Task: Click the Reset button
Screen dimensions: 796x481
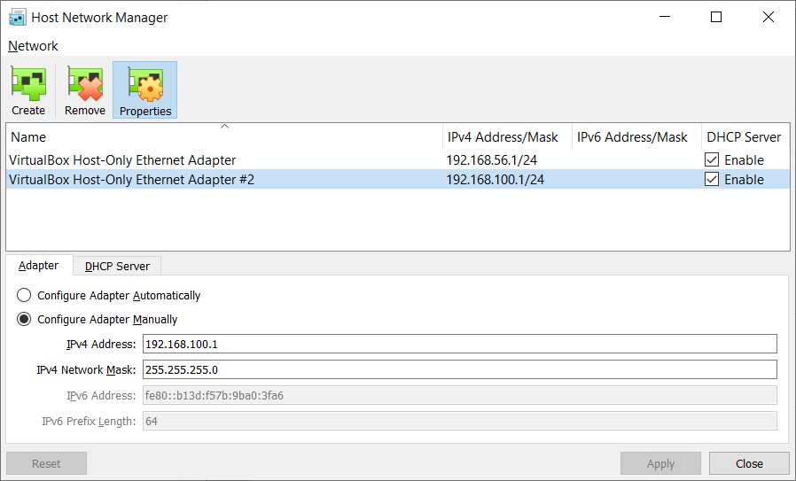Action: click(x=46, y=463)
